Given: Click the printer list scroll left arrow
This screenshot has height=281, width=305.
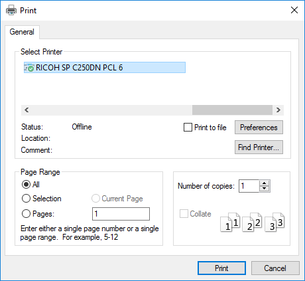Looking at the screenshot, I should (27, 110).
